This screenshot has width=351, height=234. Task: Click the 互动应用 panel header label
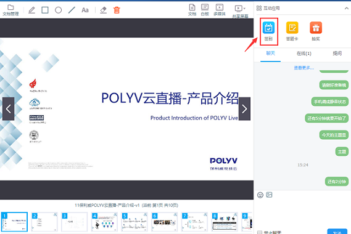click(x=271, y=8)
